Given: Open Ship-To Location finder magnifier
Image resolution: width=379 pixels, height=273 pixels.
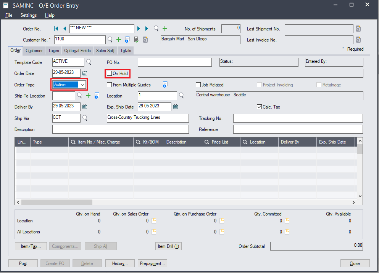Looking at the screenshot, I should pyautogui.click(x=79, y=96).
